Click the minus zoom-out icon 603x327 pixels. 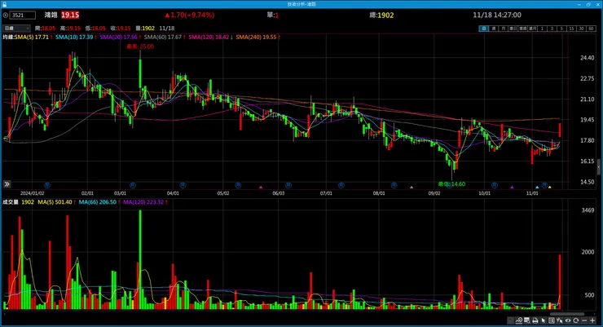pyautogui.click(x=584, y=320)
